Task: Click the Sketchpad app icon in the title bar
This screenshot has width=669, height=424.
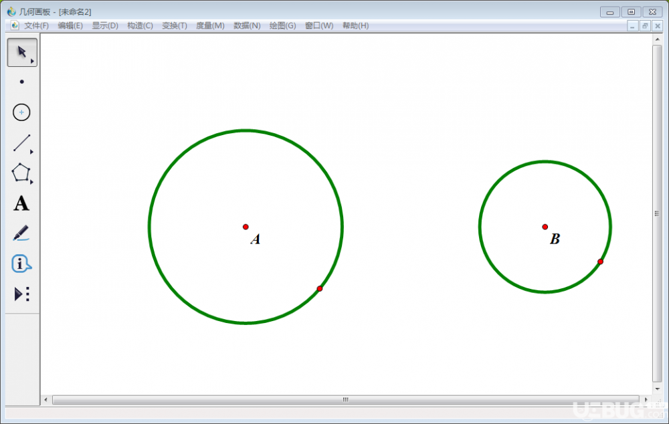Action: coord(11,11)
